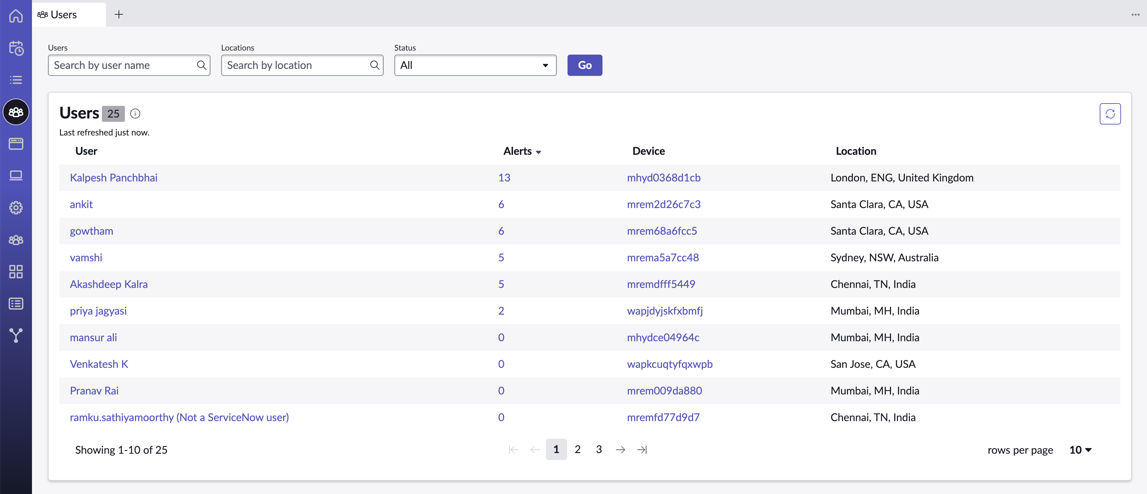This screenshot has width=1147, height=494.
Task: Open the report list sidebar icon
Action: pyautogui.click(x=16, y=304)
